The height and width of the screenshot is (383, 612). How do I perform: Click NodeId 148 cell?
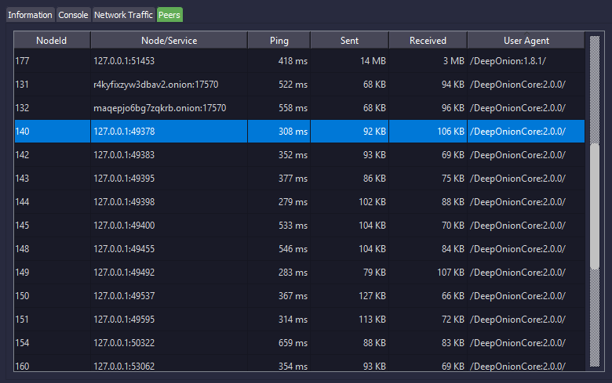pyautogui.click(x=52, y=248)
